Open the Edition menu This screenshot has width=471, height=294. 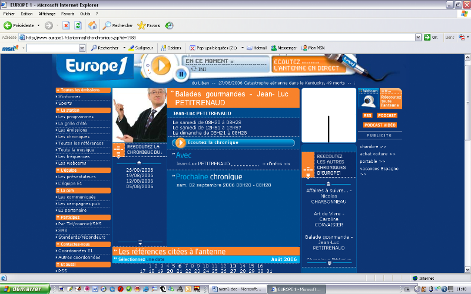click(26, 14)
